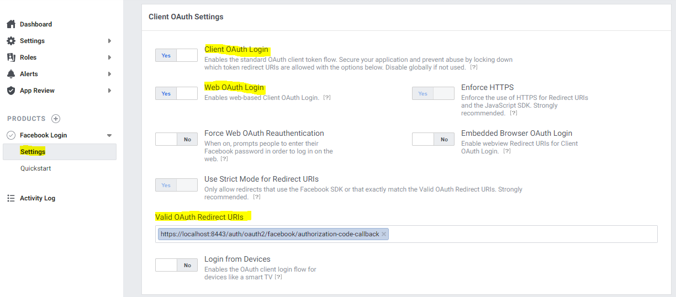Open Dashboard in sidebar

(x=36, y=24)
